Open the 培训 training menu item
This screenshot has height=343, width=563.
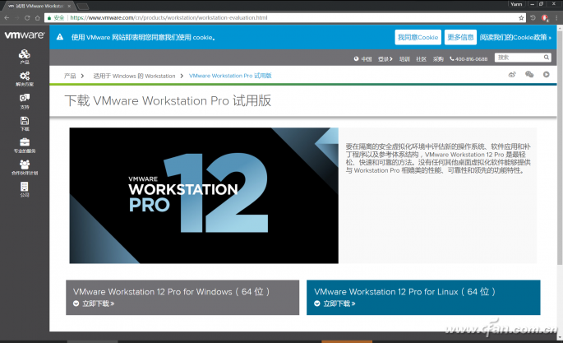(404, 59)
